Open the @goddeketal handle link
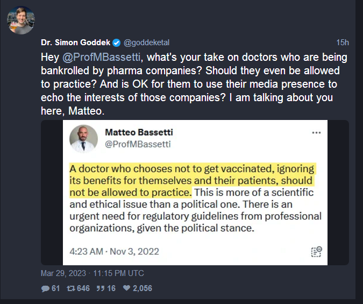Image resolution: width=363 pixels, height=304 pixels. click(x=146, y=43)
